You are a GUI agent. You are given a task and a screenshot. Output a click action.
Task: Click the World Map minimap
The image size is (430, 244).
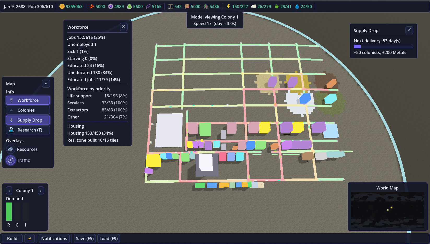[x=387, y=210]
